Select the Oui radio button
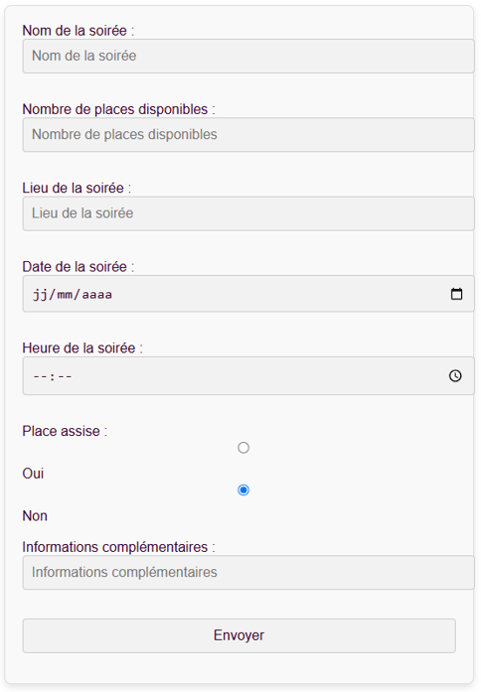 coord(243,448)
